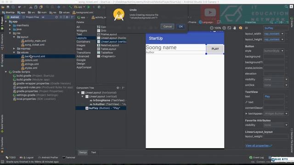Image resolution: width=294 pixels, height=165 pixels.
Task: Open the Android Profiler tool window
Action: pos(48,158)
